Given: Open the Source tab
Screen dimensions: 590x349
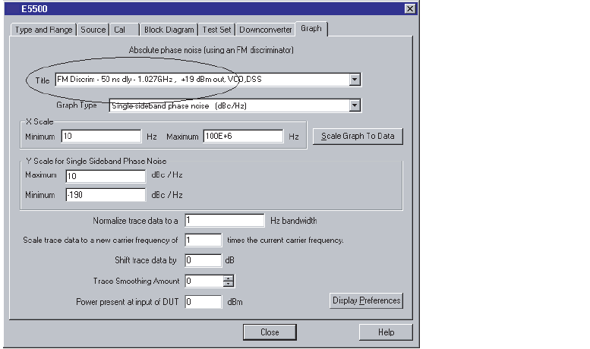Looking at the screenshot, I should pyautogui.click(x=93, y=30).
